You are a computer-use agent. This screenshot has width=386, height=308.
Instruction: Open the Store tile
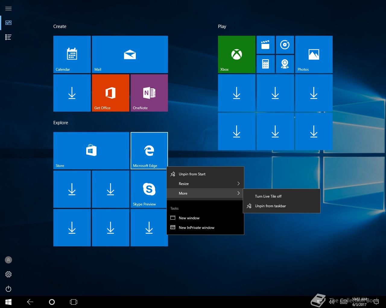[x=91, y=151]
